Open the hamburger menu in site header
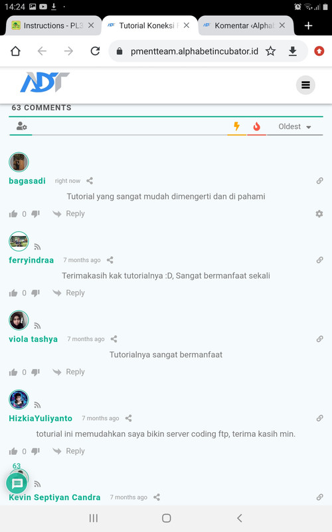This screenshot has height=532, width=332. (x=305, y=85)
